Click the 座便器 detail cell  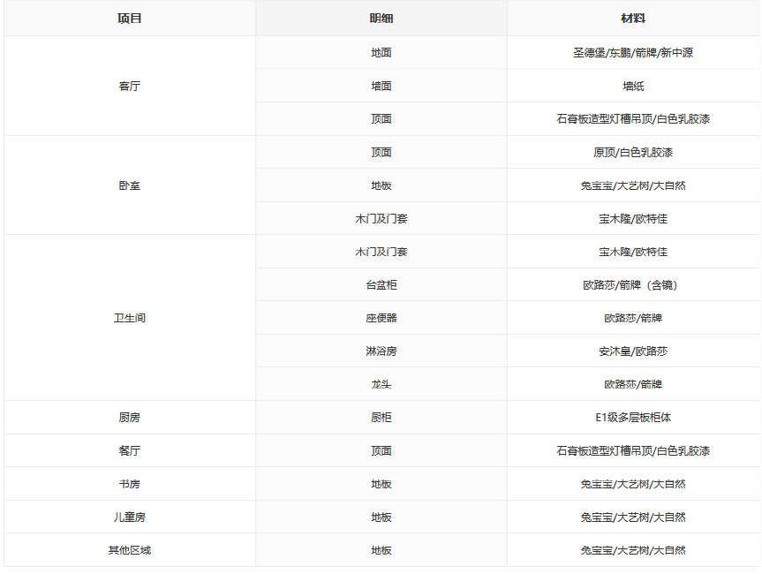pos(381,318)
